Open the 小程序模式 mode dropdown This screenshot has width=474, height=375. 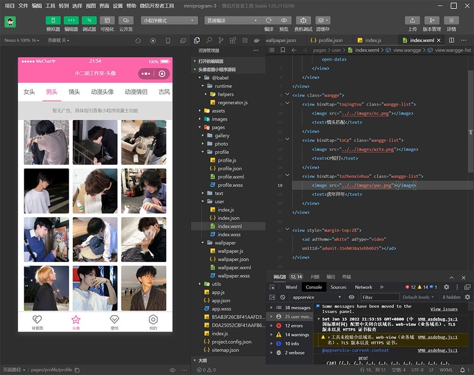click(169, 21)
